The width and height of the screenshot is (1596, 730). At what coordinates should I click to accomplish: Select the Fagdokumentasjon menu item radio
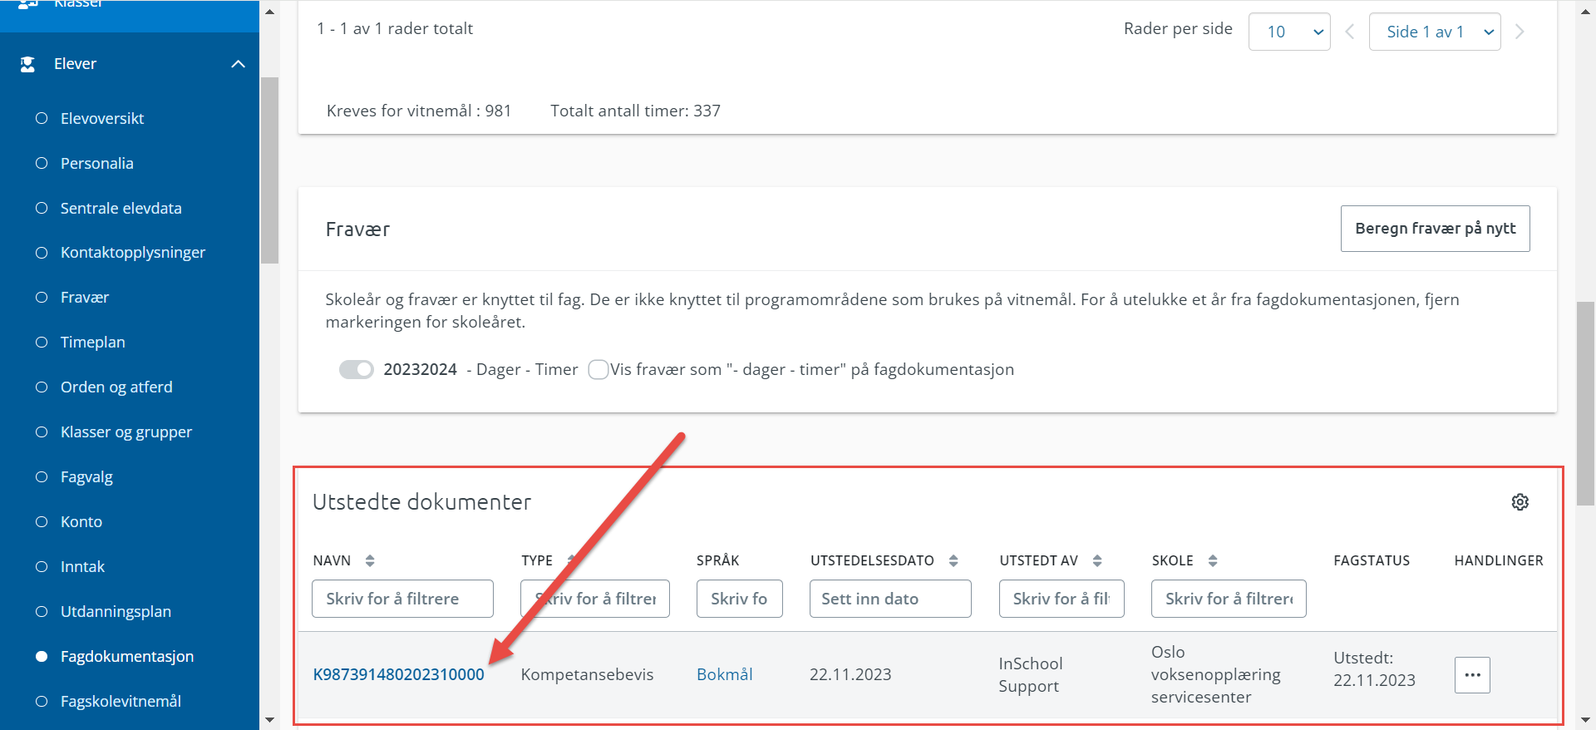pyautogui.click(x=42, y=657)
